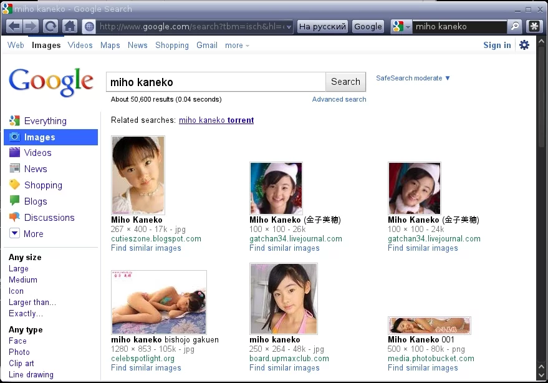Open the Miho Kaneko portrait thumbnail
This screenshot has width=548, height=383.
click(x=138, y=175)
